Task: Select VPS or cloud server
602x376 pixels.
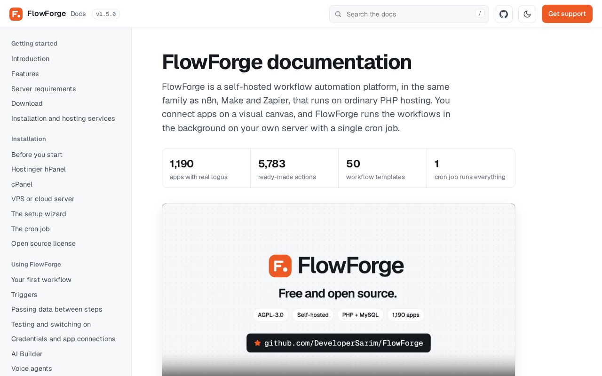Action: pos(43,199)
